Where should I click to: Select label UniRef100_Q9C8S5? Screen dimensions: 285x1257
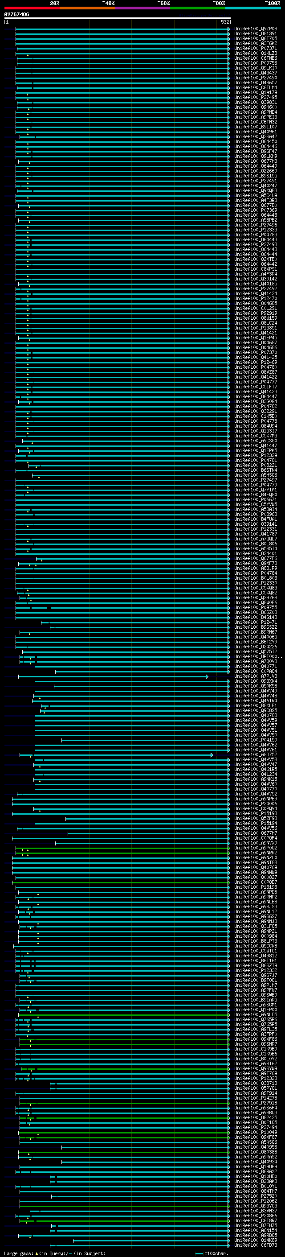click(x=256, y=710)
